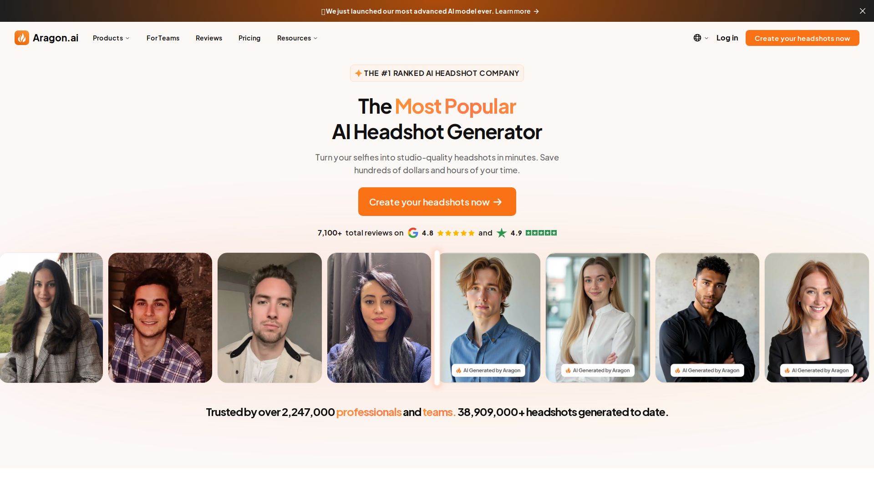Click the before/after divider slider handle

[437, 318]
